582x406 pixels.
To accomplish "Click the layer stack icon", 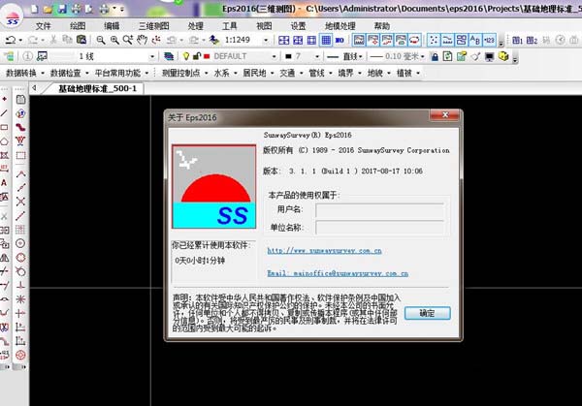I will click(169, 56).
